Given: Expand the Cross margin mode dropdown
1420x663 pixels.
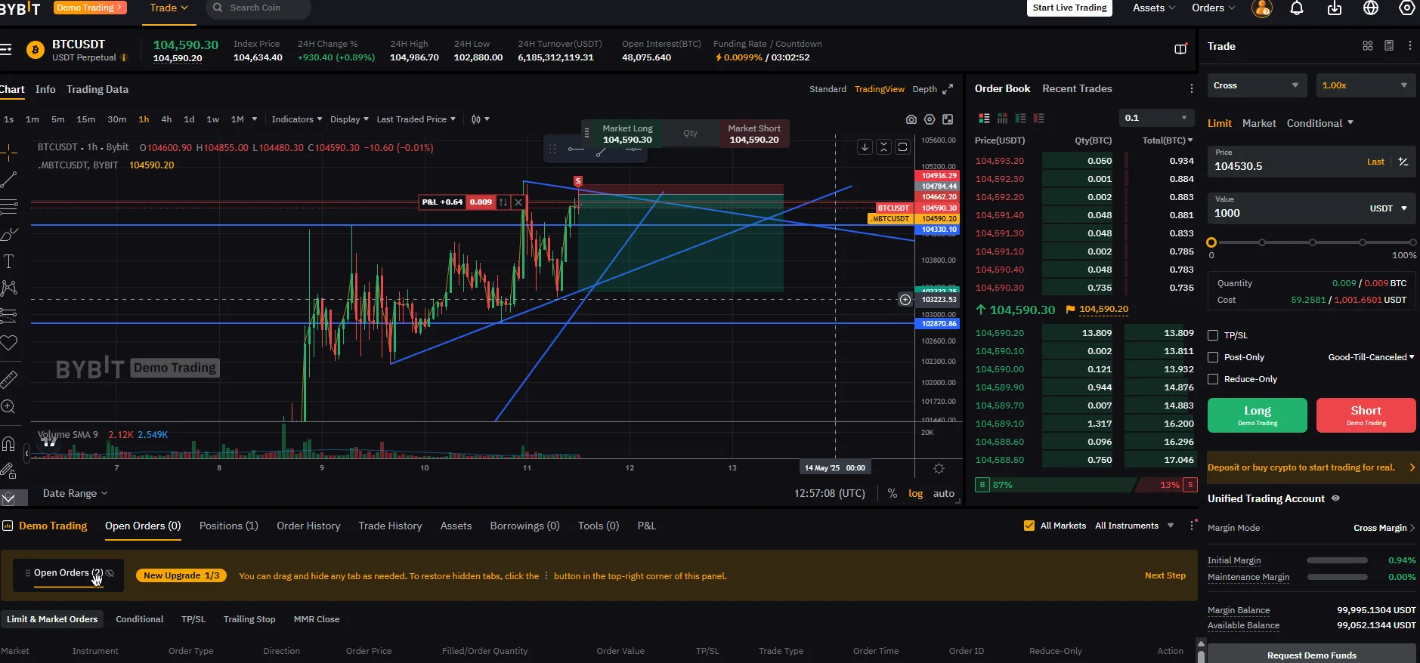Looking at the screenshot, I should pyautogui.click(x=1255, y=85).
